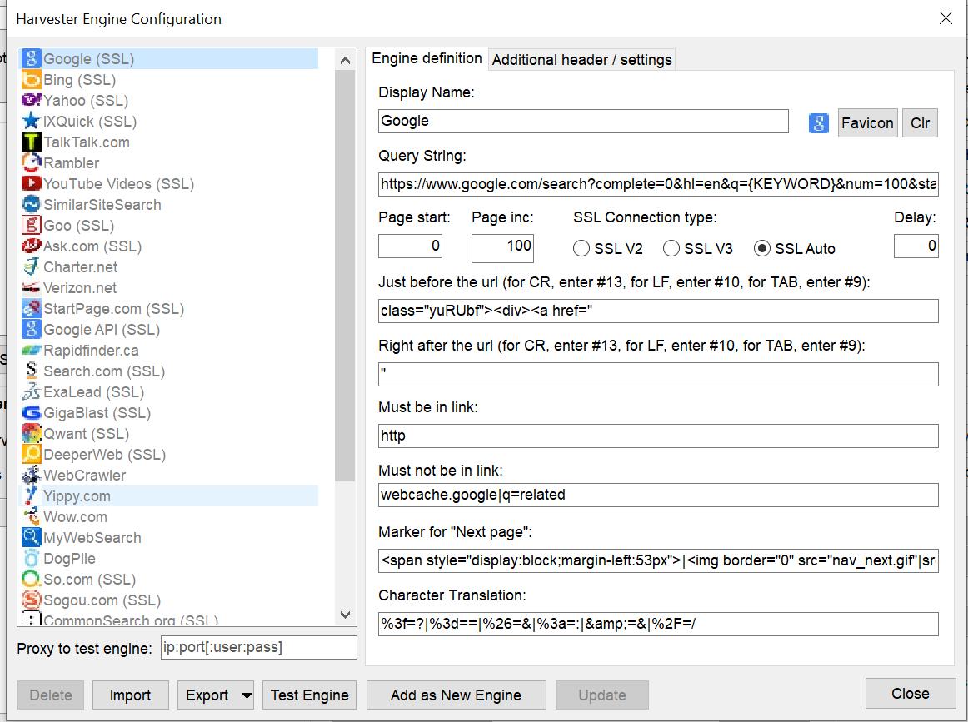Click the DeeperWeb (SSL) icon
Viewport: 968px width, 722px height.
[x=32, y=454]
